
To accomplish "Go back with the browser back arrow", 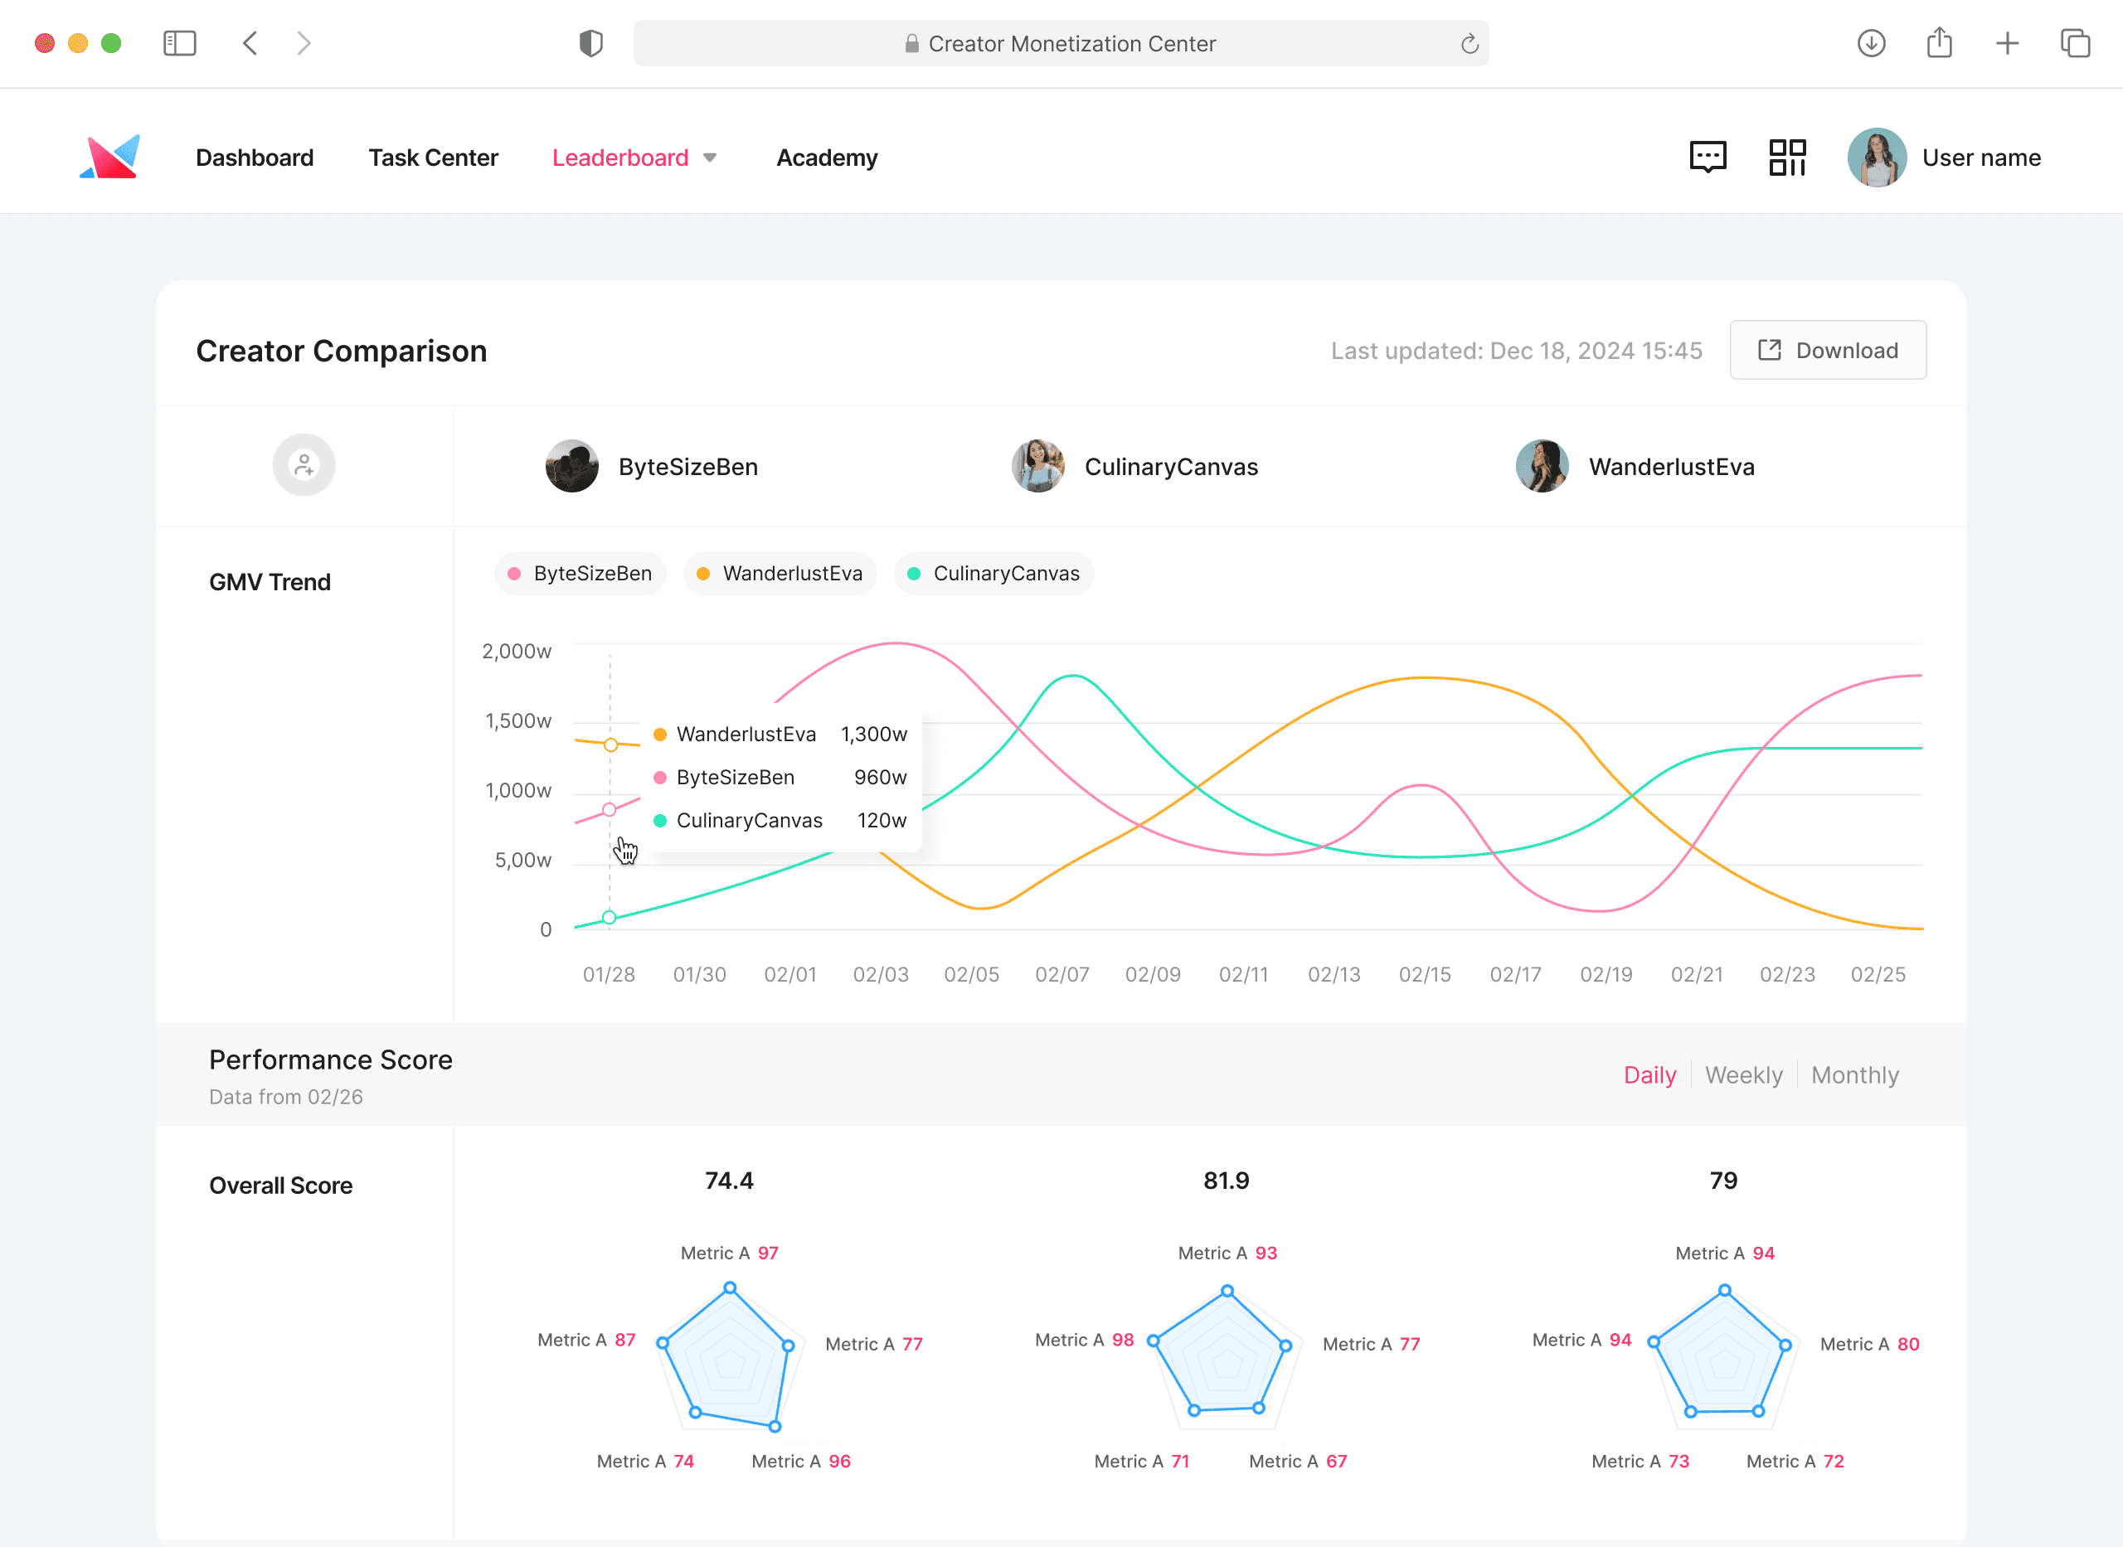I will click(250, 43).
